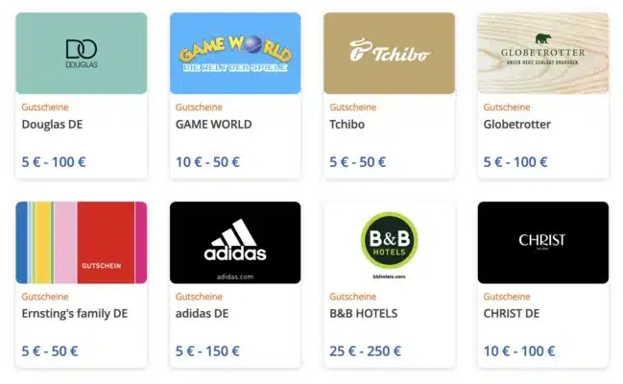Open Ernsting's family DE title
This screenshot has width=623, height=384.
tap(75, 314)
